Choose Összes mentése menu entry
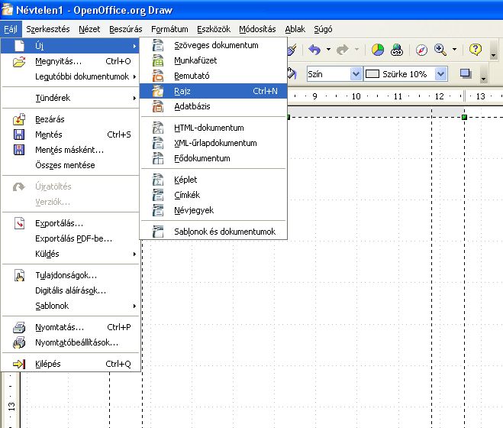The height and width of the screenshot is (428, 503). point(70,165)
